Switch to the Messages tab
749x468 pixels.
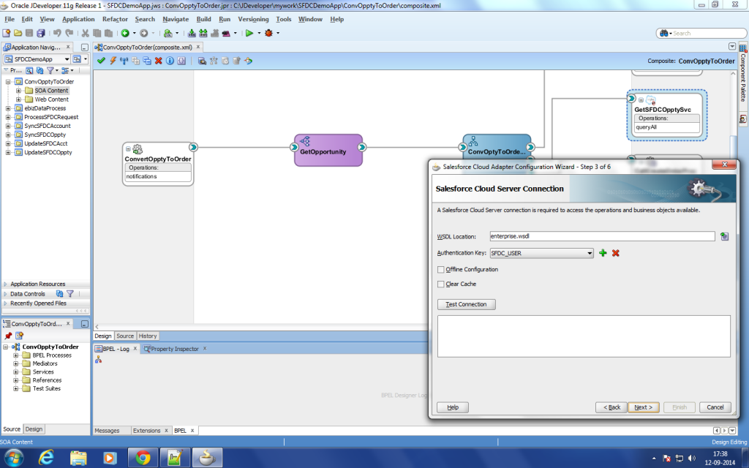[107, 431]
